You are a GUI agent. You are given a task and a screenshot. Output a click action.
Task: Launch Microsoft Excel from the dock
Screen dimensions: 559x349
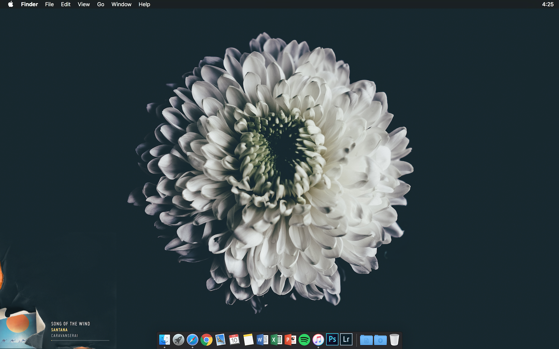point(276,340)
